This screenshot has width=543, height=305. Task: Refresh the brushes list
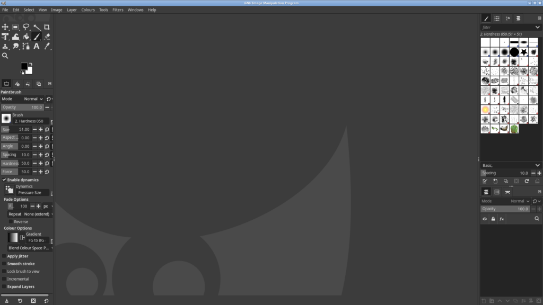[527, 181]
